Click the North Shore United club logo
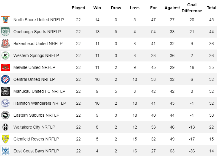This screenshot has height=156, width=217. [5, 20]
